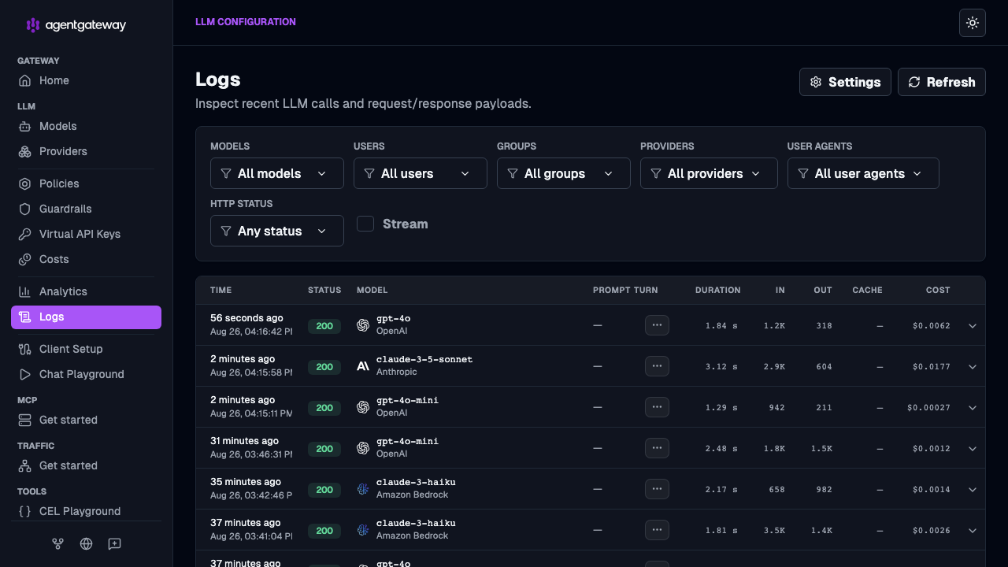
Task: Open Client Setup in the sidebar
Action: tap(86, 349)
